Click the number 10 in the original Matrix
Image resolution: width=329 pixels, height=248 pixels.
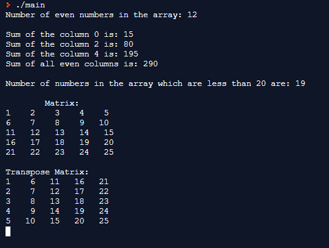pyautogui.click(x=104, y=123)
